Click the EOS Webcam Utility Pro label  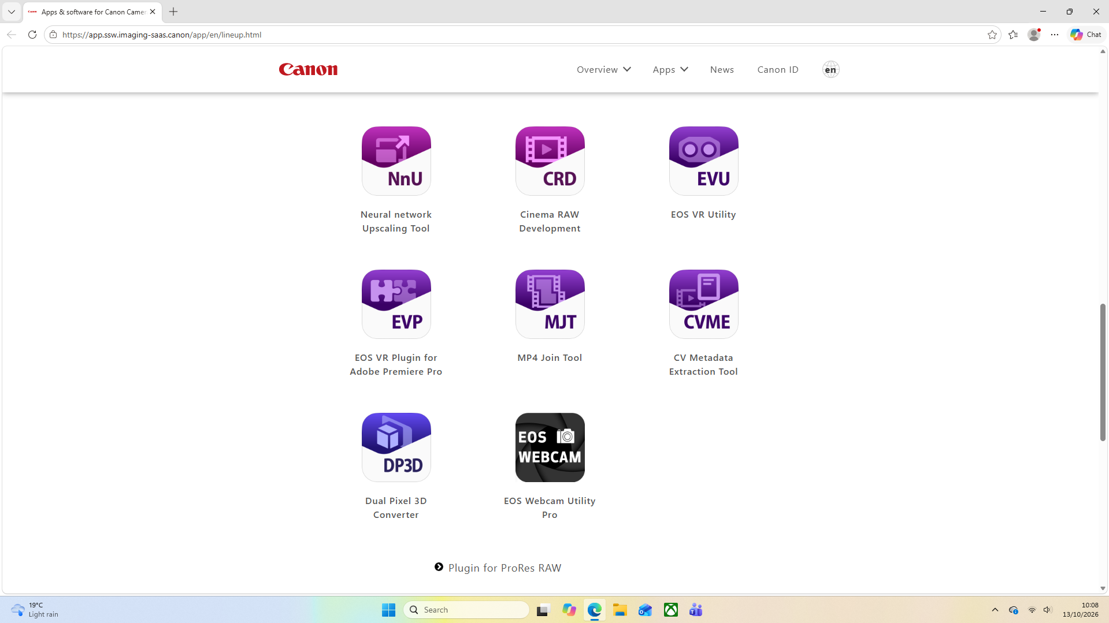[x=550, y=508]
